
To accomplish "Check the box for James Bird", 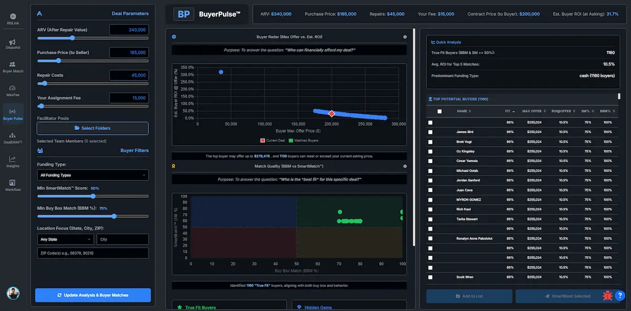I will [x=430, y=132].
